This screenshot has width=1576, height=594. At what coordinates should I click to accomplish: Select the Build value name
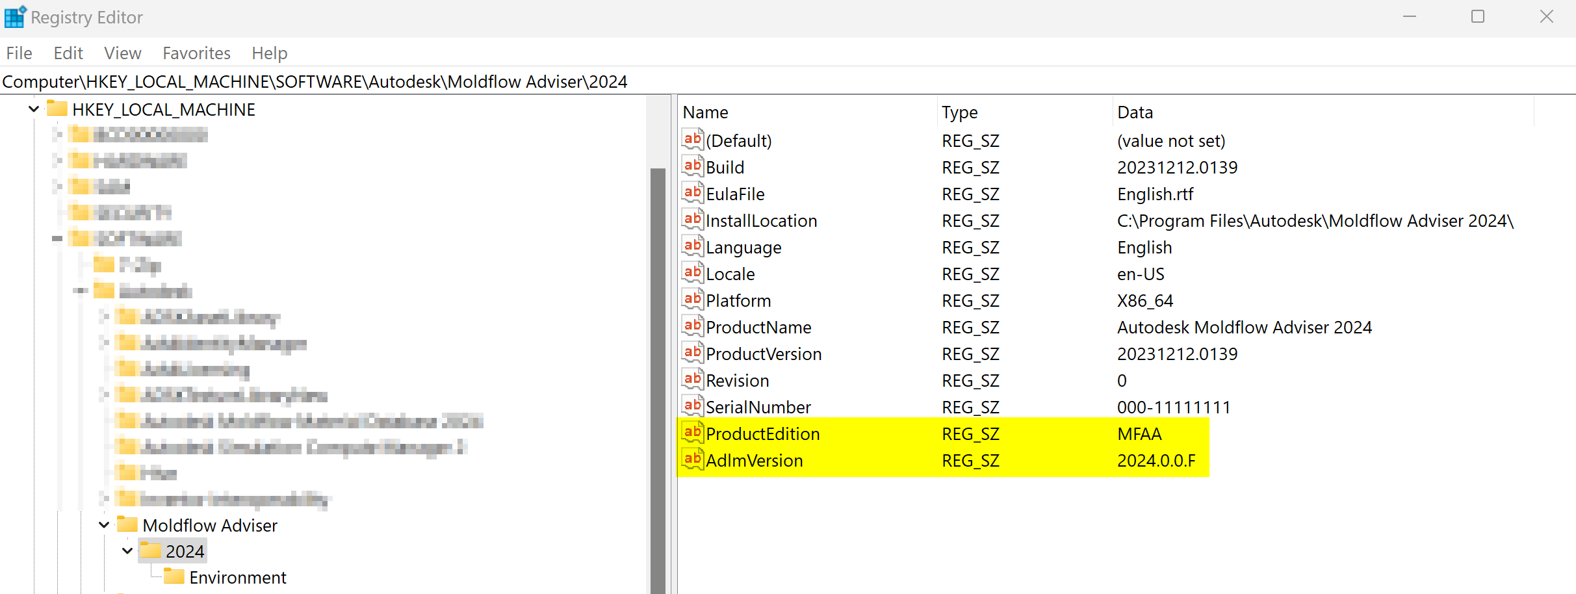pyautogui.click(x=725, y=167)
